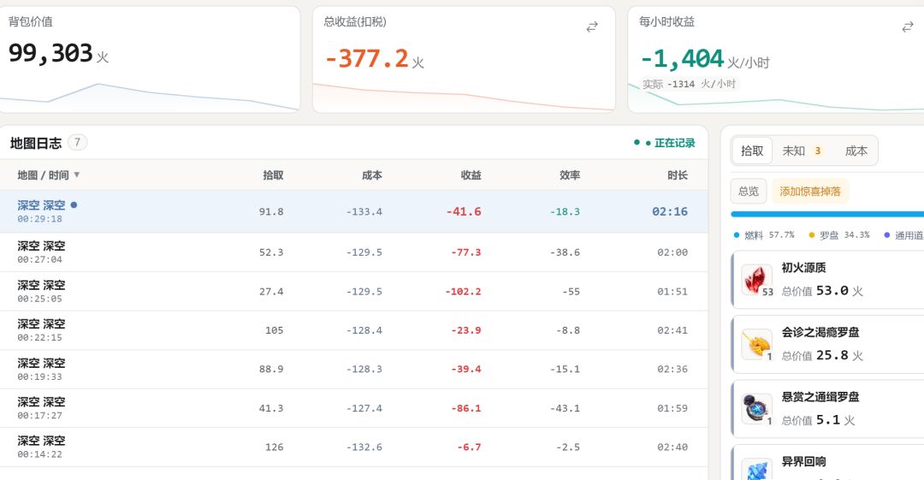Click the 背包价值 99,303 card
This screenshot has width=924, height=480.
coord(150,59)
